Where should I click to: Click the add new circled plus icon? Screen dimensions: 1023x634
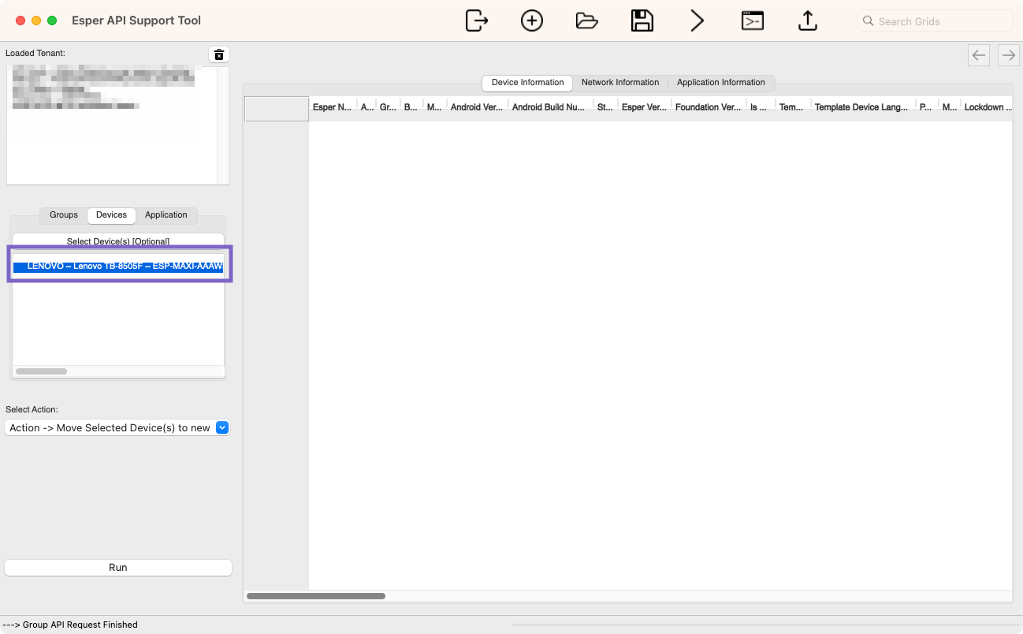532,21
